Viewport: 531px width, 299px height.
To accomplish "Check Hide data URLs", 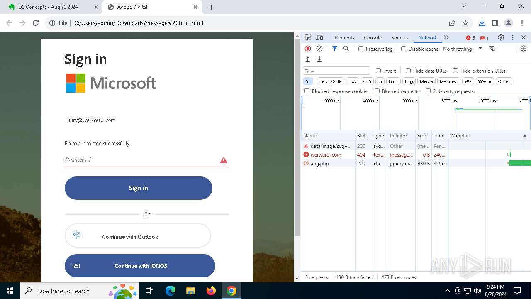I will [408, 71].
